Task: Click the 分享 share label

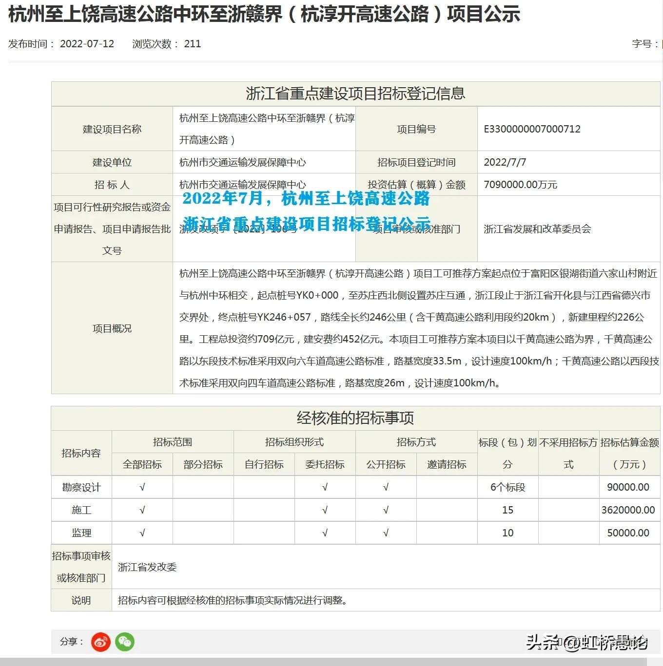Action: coord(72,642)
